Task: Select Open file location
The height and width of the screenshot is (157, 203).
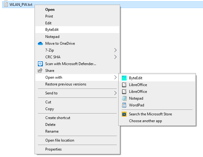Action: click(77, 140)
